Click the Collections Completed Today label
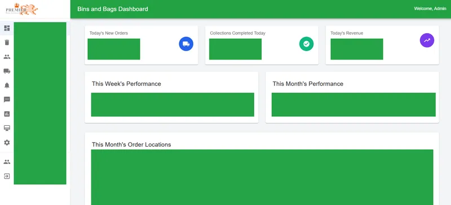 237,33
